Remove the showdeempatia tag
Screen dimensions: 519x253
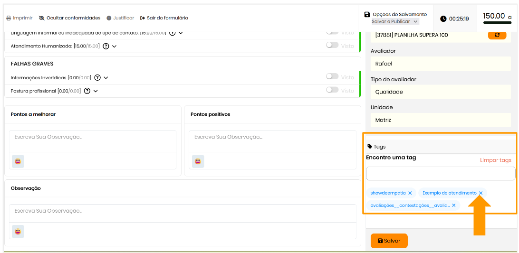[x=410, y=193]
